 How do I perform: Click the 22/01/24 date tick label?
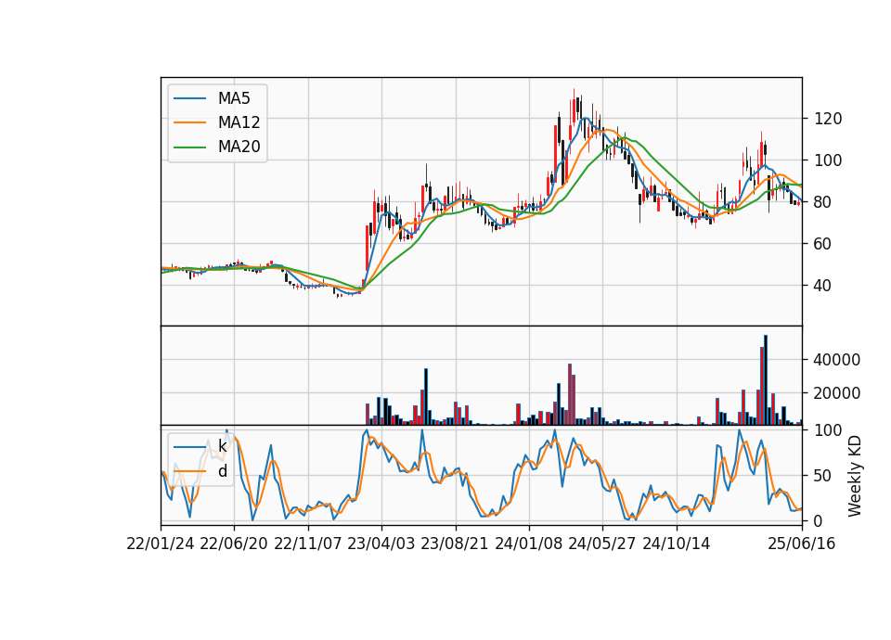coord(161,544)
